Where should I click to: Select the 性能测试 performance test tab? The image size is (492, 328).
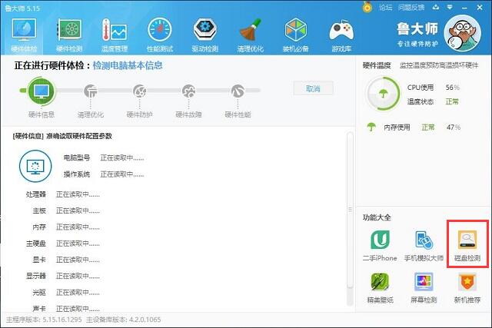(160, 35)
